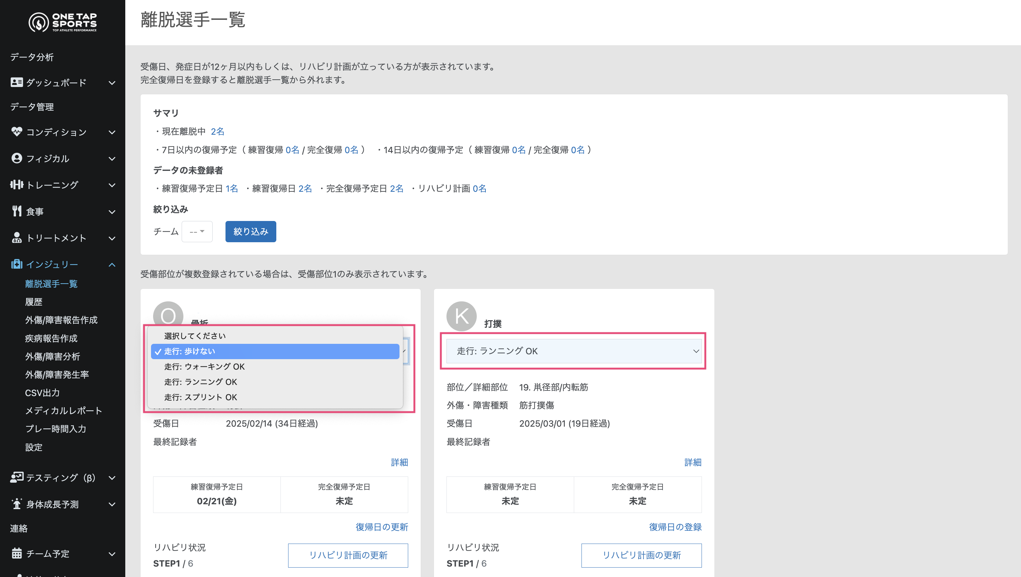Click リハビリ計画 0名 link

click(480, 188)
